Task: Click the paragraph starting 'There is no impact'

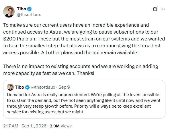Action: pos(81,70)
